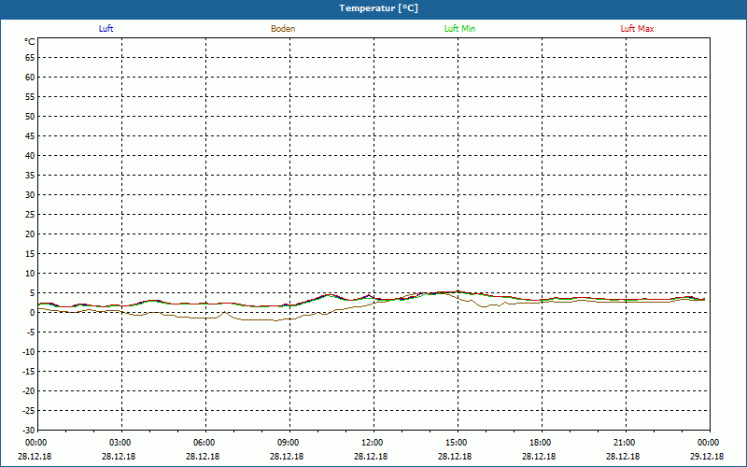Click the 03:00 time axis label

coord(120,443)
